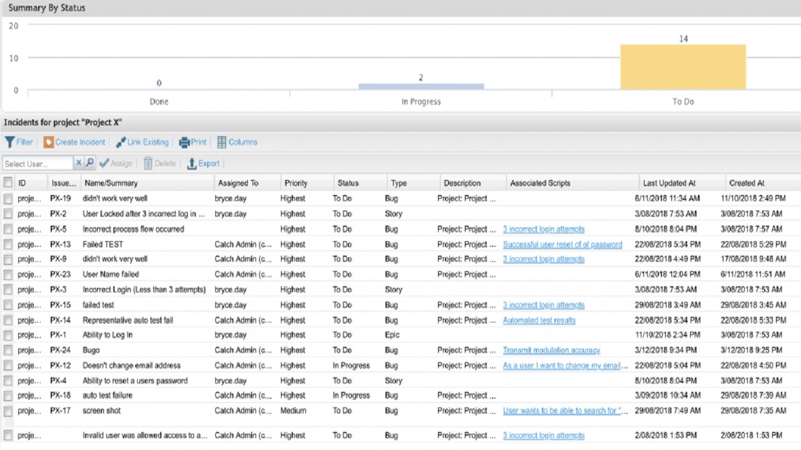801x450 pixels.
Task: Print the incidents list
Action: pyautogui.click(x=193, y=142)
